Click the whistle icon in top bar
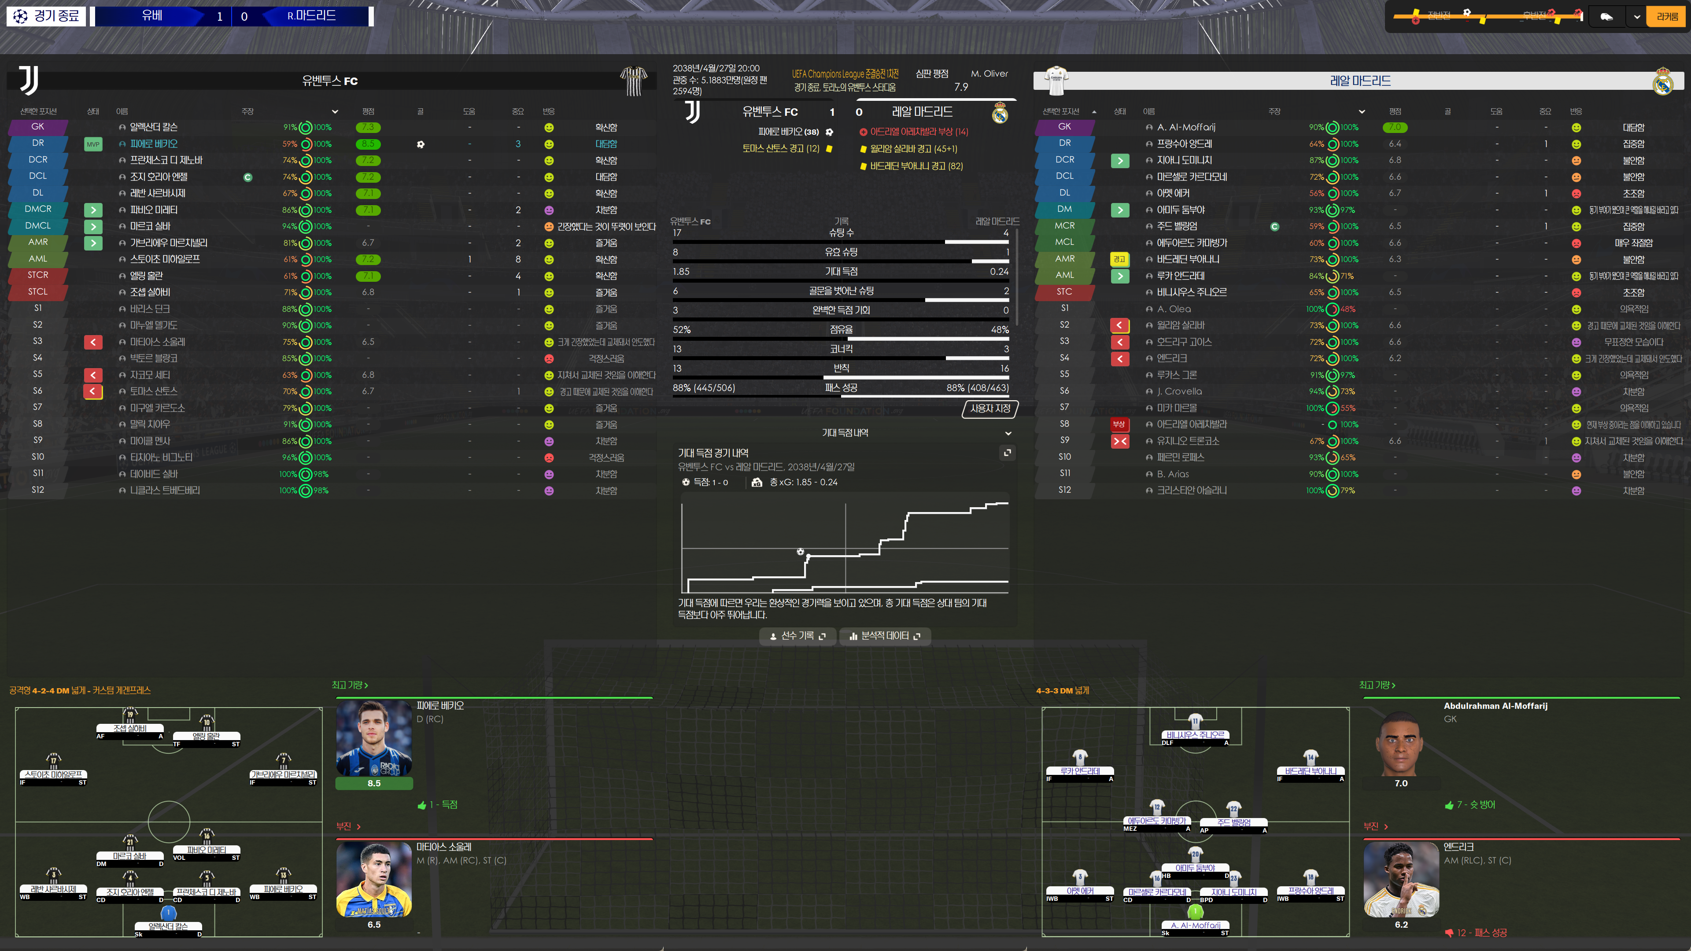The image size is (1691, 951). pos(1606,16)
